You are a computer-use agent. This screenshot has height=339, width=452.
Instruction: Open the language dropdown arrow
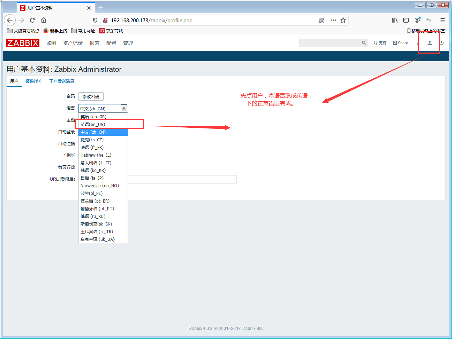coord(124,108)
